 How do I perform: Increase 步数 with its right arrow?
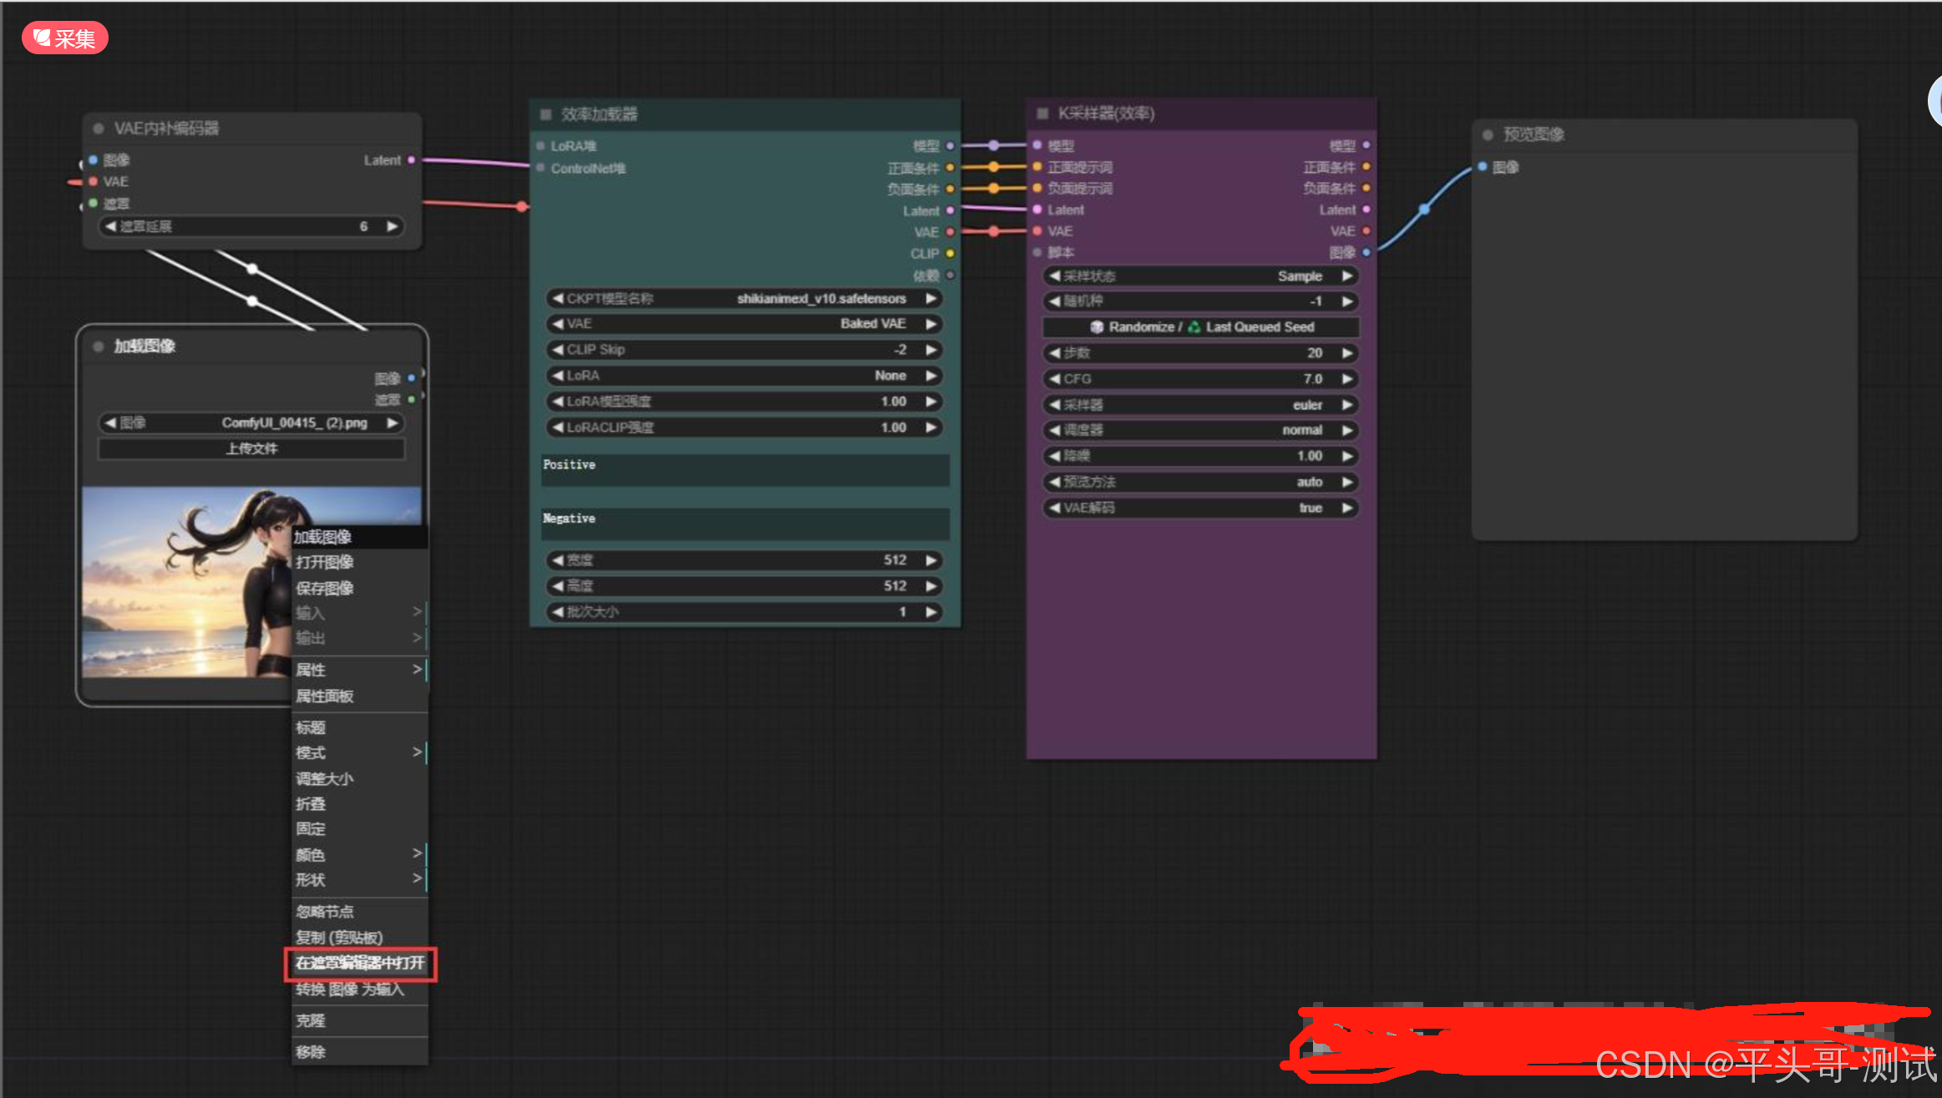(x=1346, y=353)
